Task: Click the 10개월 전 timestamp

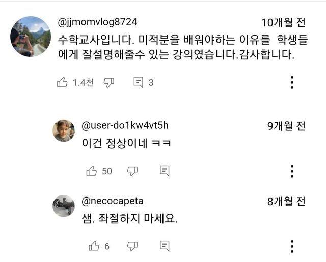Action: click(x=283, y=23)
